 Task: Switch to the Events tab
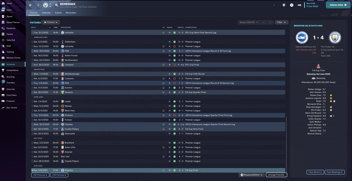[58, 13]
